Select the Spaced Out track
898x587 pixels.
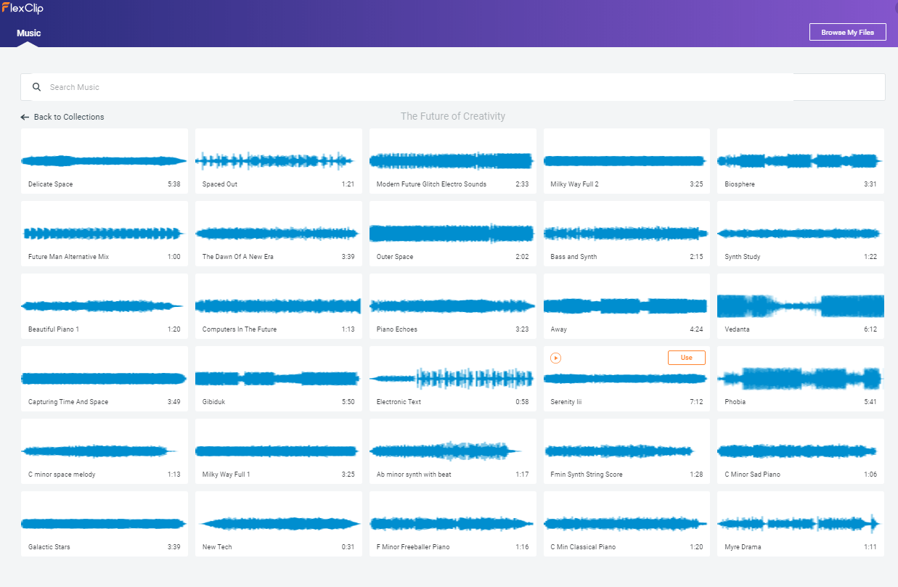(279, 161)
